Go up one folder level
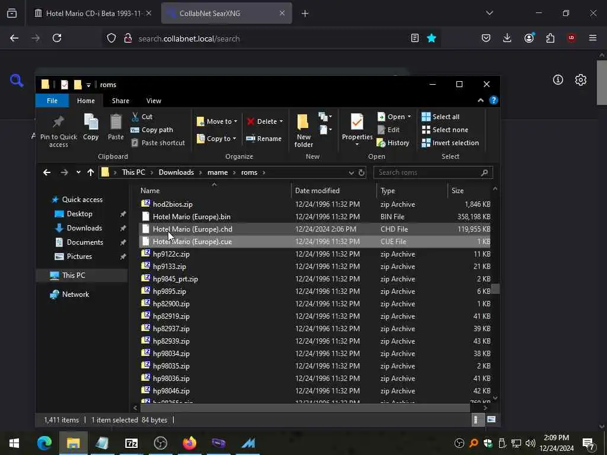607x455 pixels. 91,172
